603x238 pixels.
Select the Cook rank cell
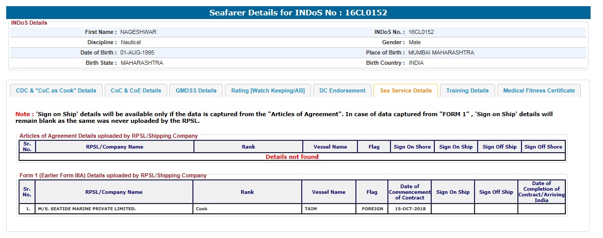click(x=248, y=209)
